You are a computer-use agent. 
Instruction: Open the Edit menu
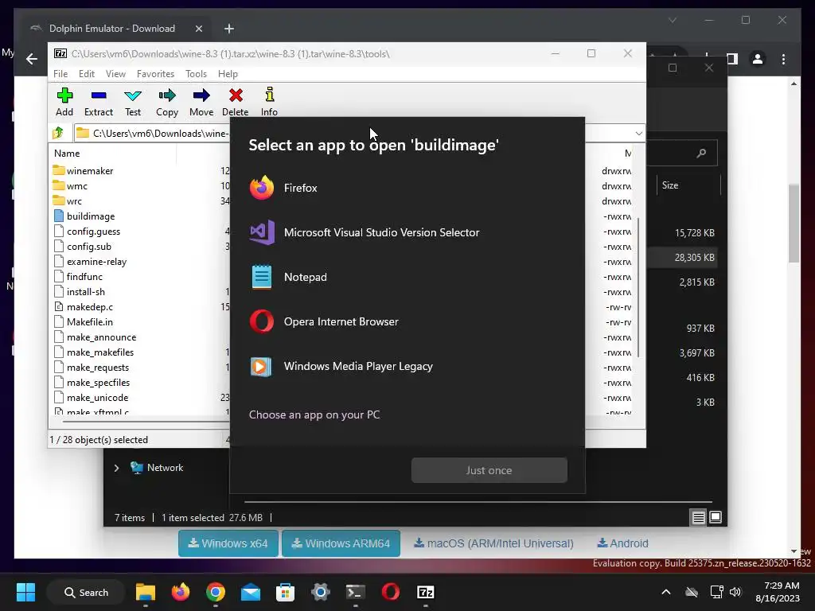[x=86, y=74]
